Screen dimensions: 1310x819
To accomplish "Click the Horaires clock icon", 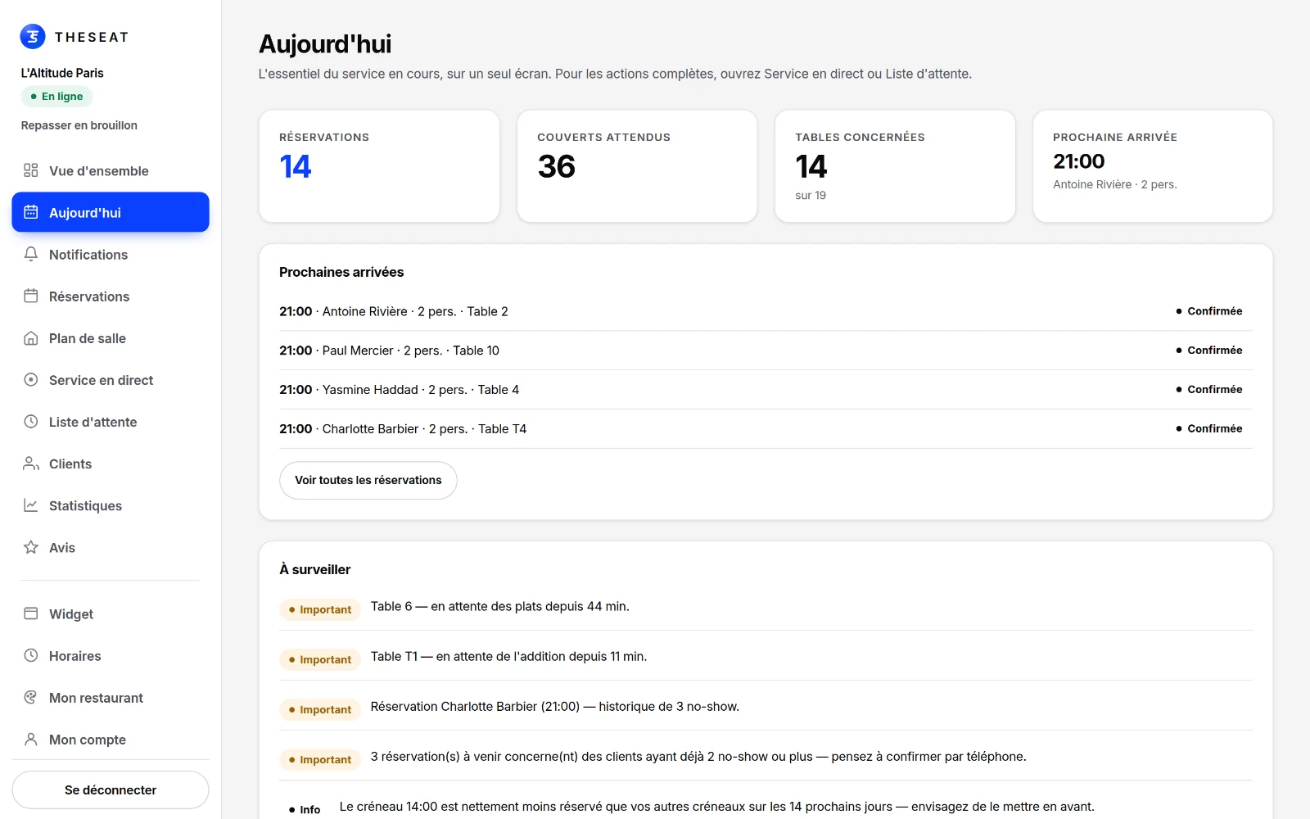I will coord(31,655).
